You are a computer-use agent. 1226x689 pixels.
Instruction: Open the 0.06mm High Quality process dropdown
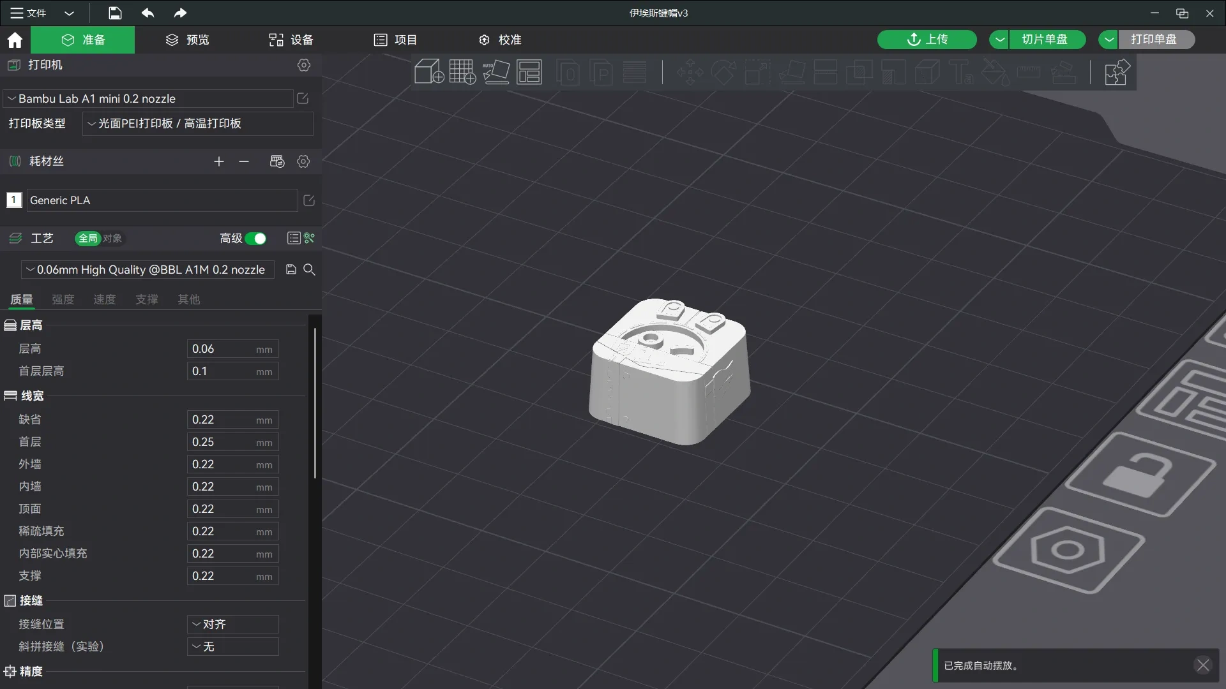(x=148, y=269)
